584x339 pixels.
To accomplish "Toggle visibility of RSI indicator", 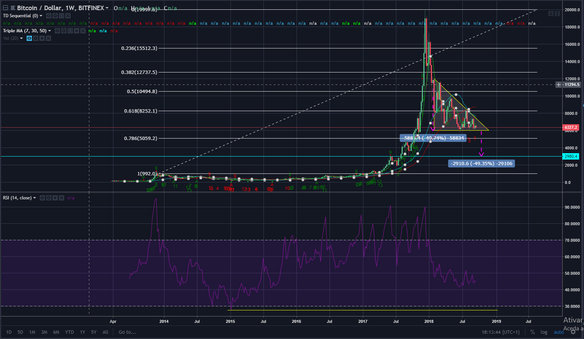I will pyautogui.click(x=42, y=198).
